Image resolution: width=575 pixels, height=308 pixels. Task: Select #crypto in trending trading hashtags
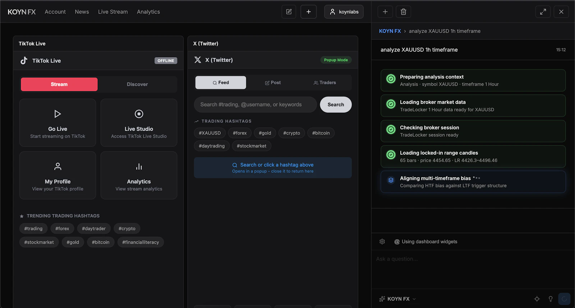[127, 229]
